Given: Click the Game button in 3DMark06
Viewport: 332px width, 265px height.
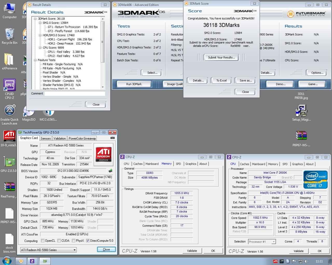Looking at the screenshot, I should point(313,84).
